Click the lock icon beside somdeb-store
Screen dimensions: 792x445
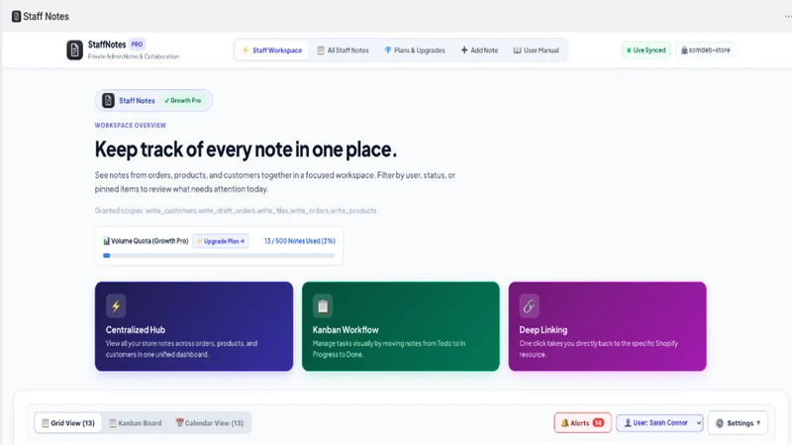pos(684,50)
